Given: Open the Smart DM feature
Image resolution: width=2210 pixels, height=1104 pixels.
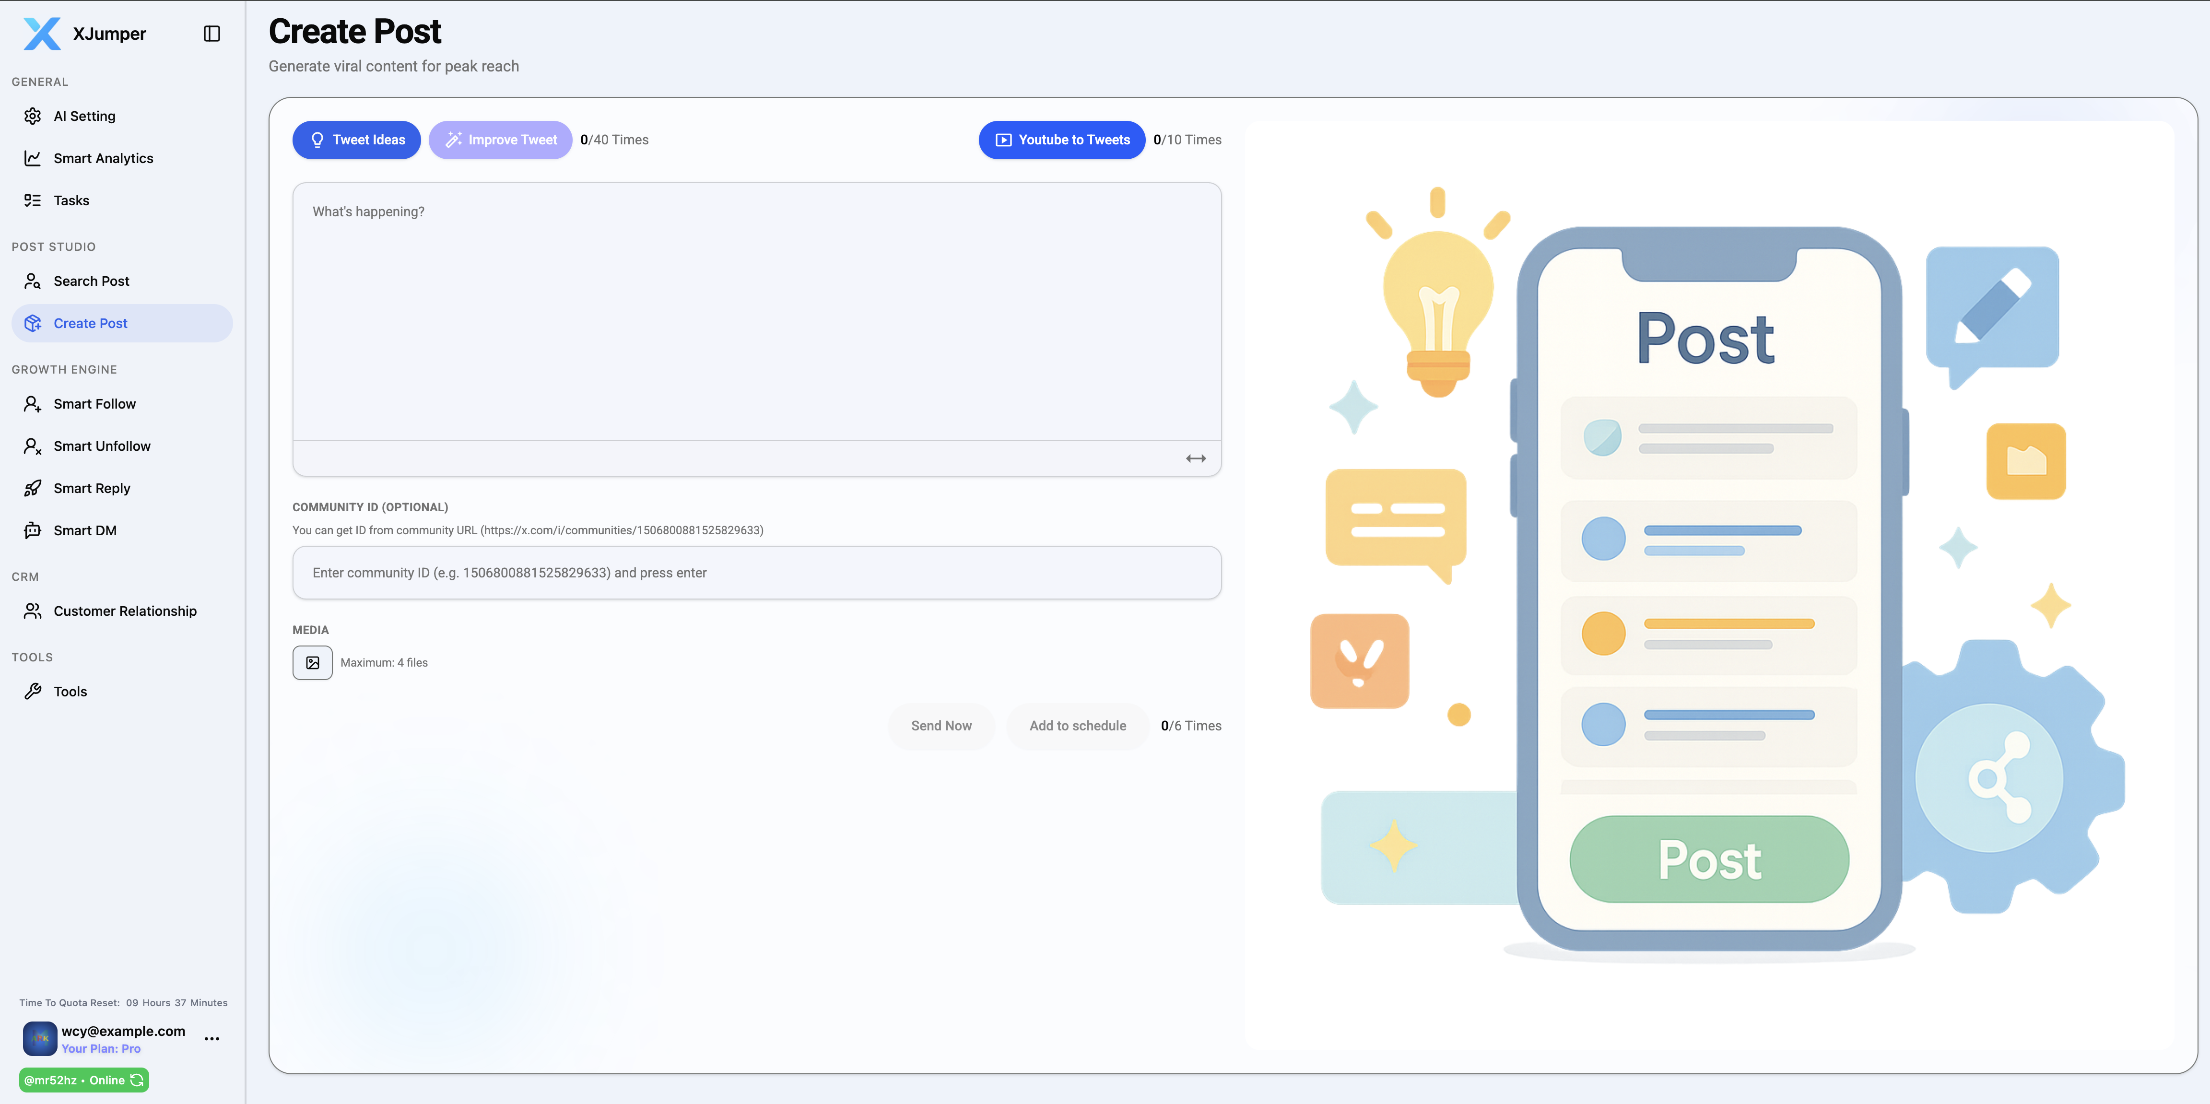Looking at the screenshot, I should pos(33,530).
